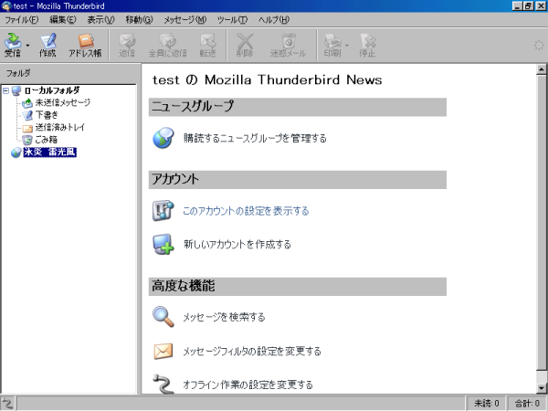Open the ファイル(F) menu
The image size is (548, 411).
pos(21,20)
